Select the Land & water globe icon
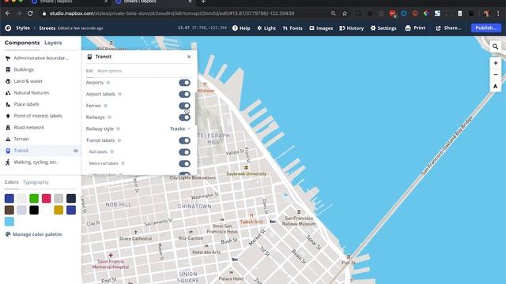Screen dimensions: 506x284 pyautogui.click(x=8, y=81)
